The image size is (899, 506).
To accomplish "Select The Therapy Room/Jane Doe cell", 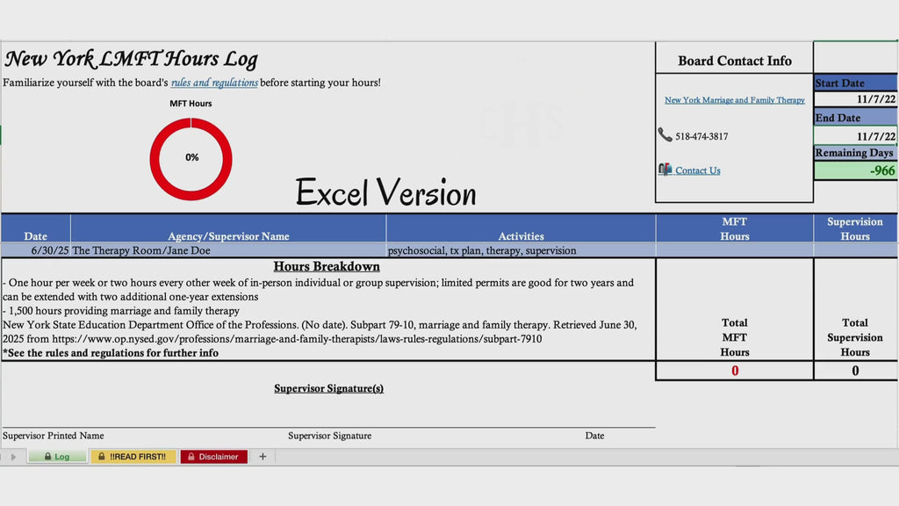I will pos(228,250).
